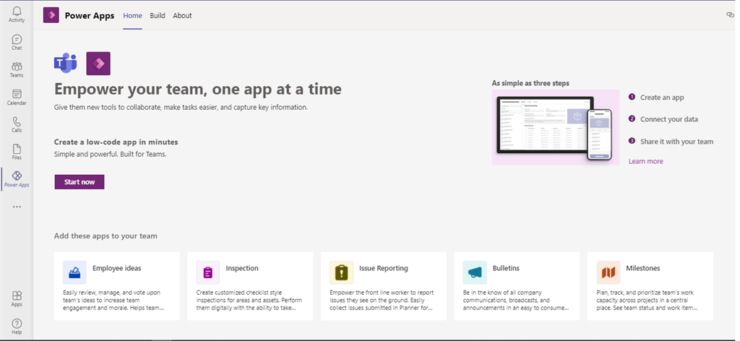The width and height of the screenshot is (740, 341).
Task: Click the Milestones map icon
Action: point(608,272)
